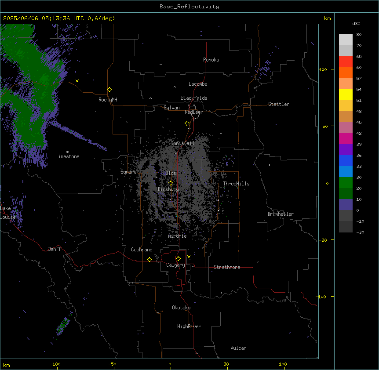Click the asterisk marker northeast of Innisfail
The height and width of the screenshot is (370, 379).
point(221,133)
